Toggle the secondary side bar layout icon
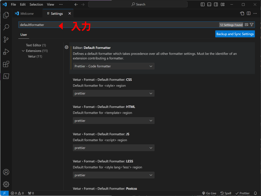The image size is (261, 196). tap(216, 5)
